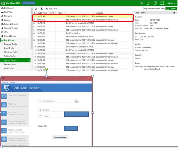The image size is (178, 148).
Task: Open the admin user dropdown
Action: click(x=171, y=3)
